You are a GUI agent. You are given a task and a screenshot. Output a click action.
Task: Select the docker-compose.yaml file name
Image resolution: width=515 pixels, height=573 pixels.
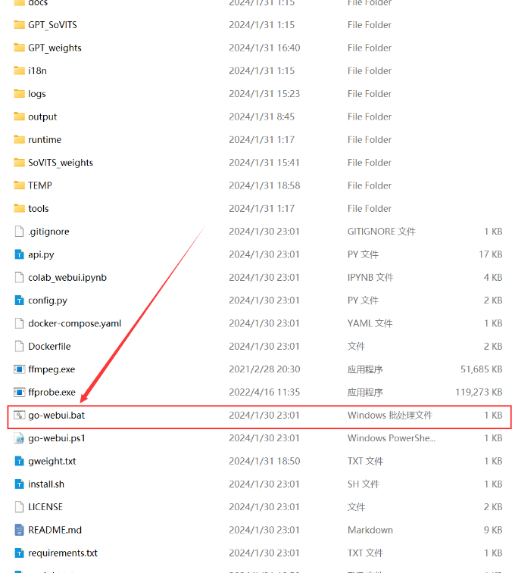point(74,323)
